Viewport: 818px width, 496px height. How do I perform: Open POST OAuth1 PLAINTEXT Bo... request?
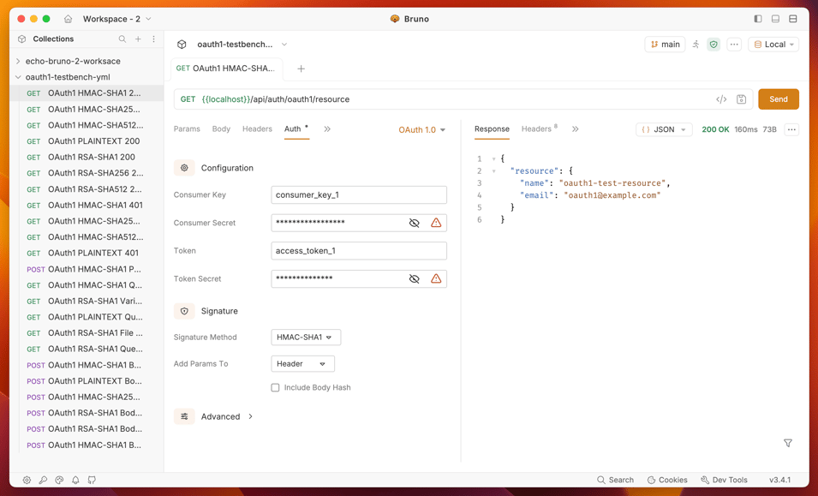(87, 380)
